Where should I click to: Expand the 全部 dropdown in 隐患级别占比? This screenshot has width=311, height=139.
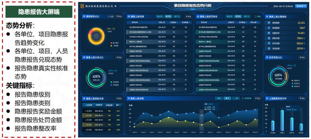tap(111, 17)
